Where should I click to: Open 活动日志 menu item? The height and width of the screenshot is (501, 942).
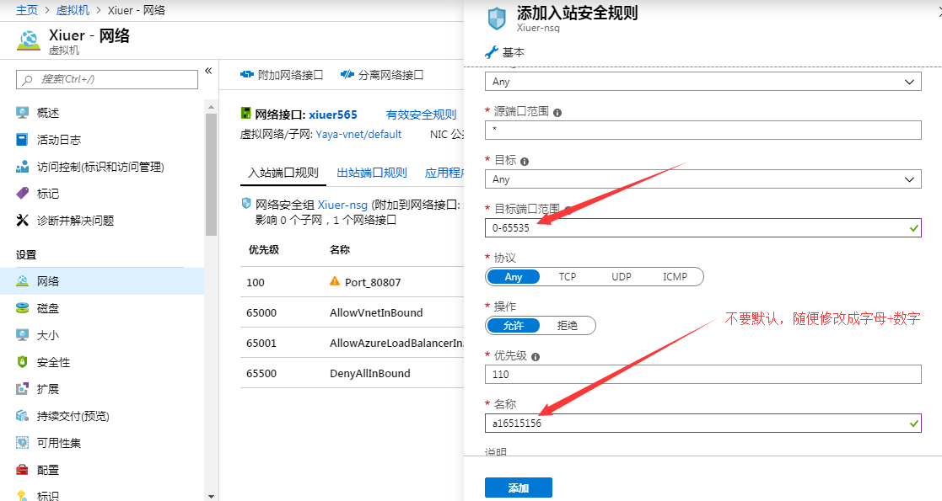[102, 140]
